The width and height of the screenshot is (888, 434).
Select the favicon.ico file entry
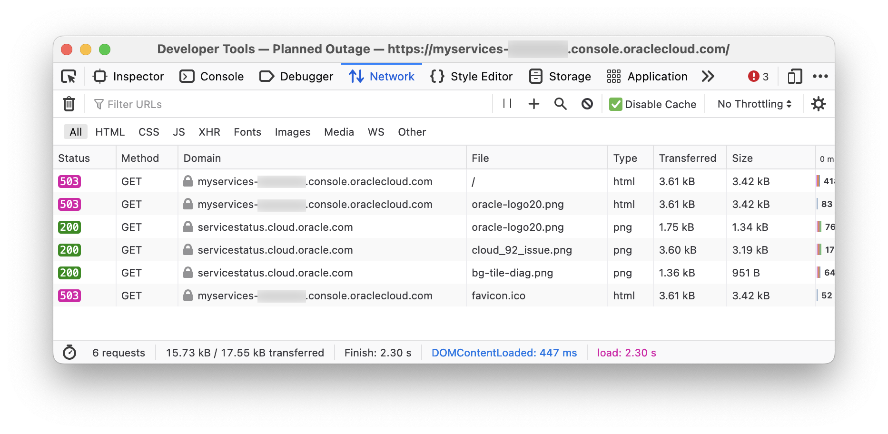tap(499, 296)
